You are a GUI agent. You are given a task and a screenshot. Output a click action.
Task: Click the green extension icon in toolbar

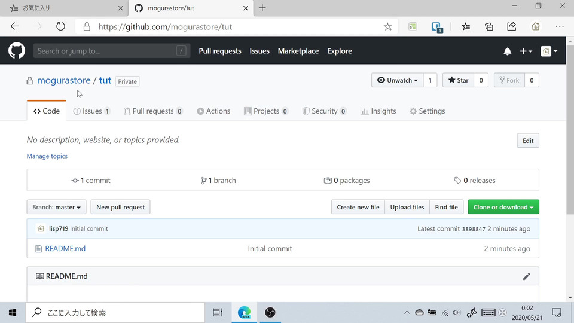tap(413, 26)
